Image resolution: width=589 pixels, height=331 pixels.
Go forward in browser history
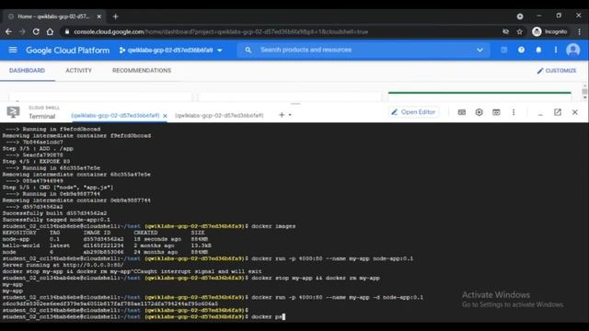[22, 32]
